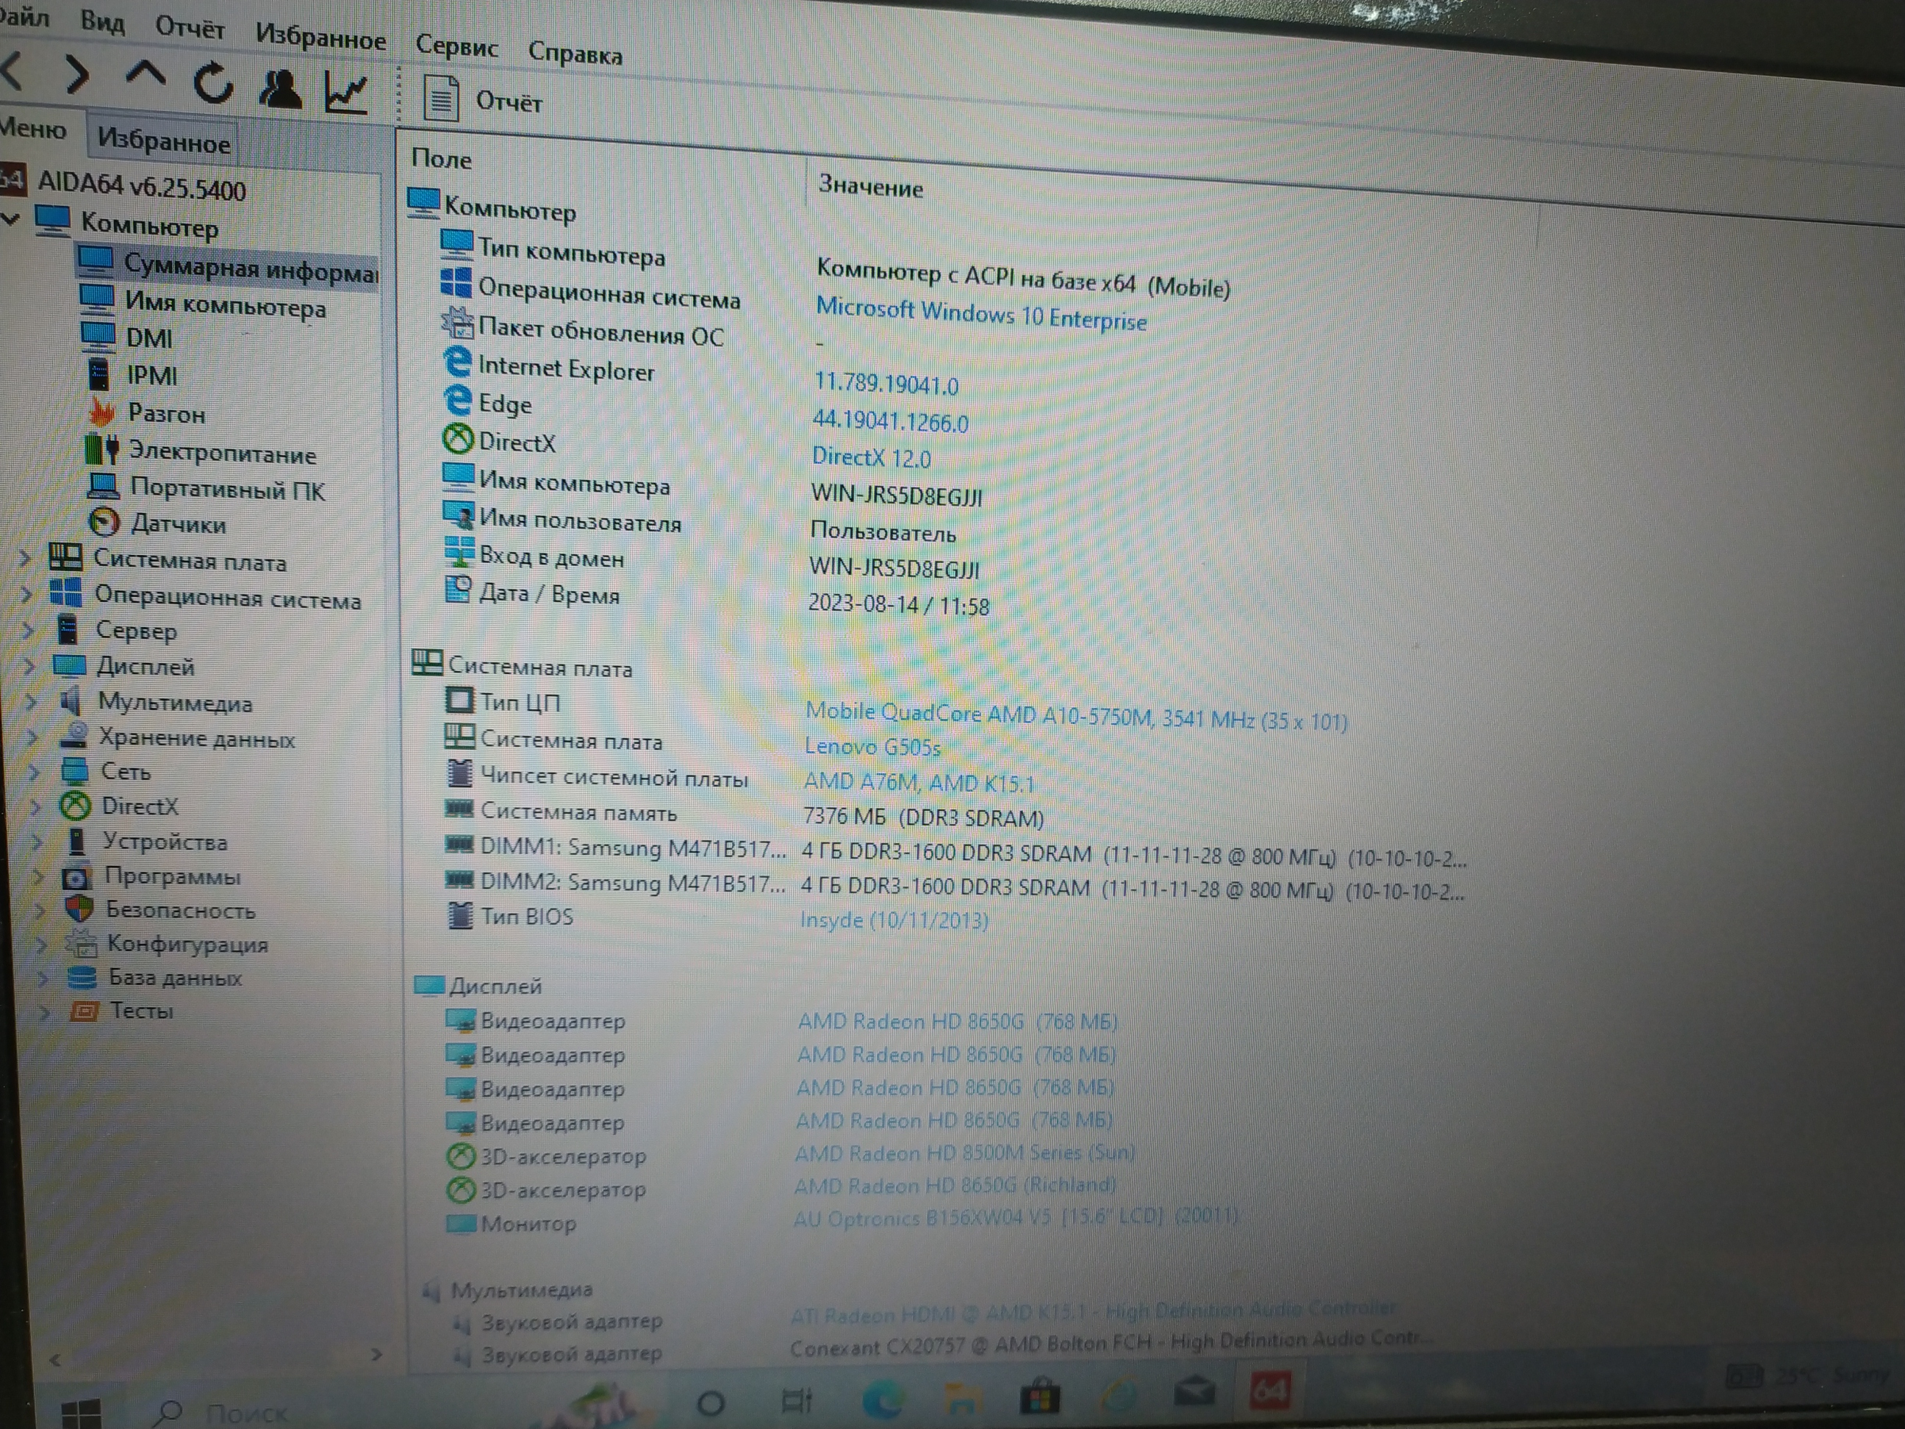Open the Вид menu

tap(102, 21)
